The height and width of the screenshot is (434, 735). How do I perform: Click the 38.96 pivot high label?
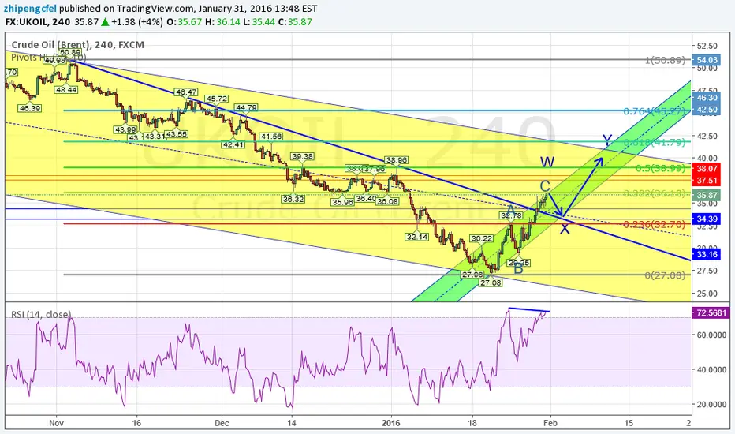(x=396, y=160)
